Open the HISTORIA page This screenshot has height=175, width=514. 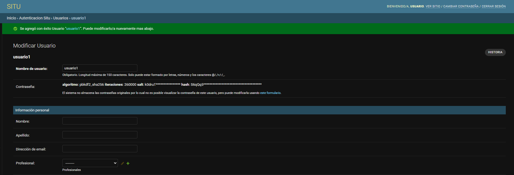(x=495, y=52)
